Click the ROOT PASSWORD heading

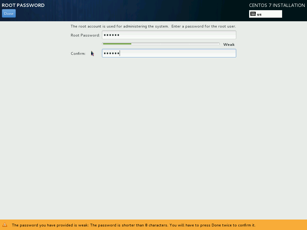tap(23, 5)
